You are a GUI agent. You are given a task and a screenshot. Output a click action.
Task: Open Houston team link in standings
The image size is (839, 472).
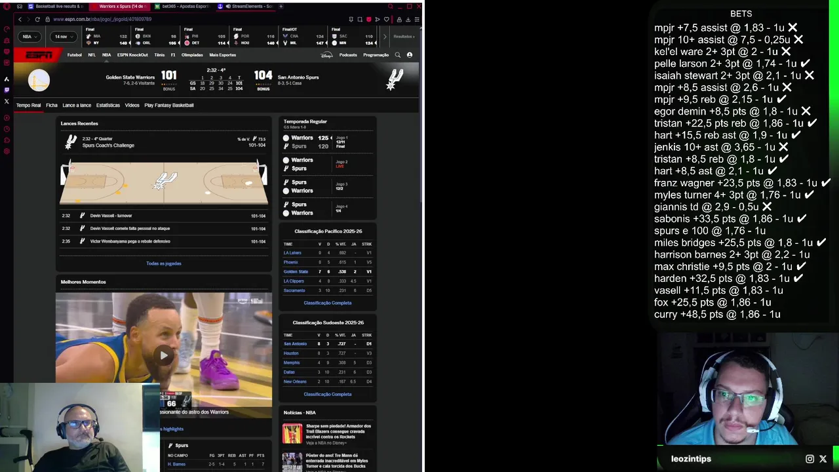pyautogui.click(x=291, y=353)
